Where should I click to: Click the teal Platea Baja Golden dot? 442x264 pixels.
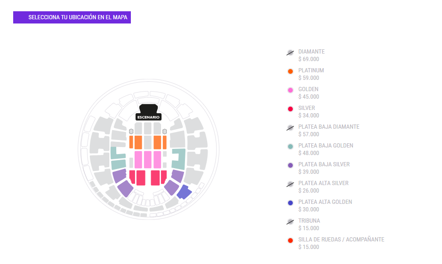[290, 147]
